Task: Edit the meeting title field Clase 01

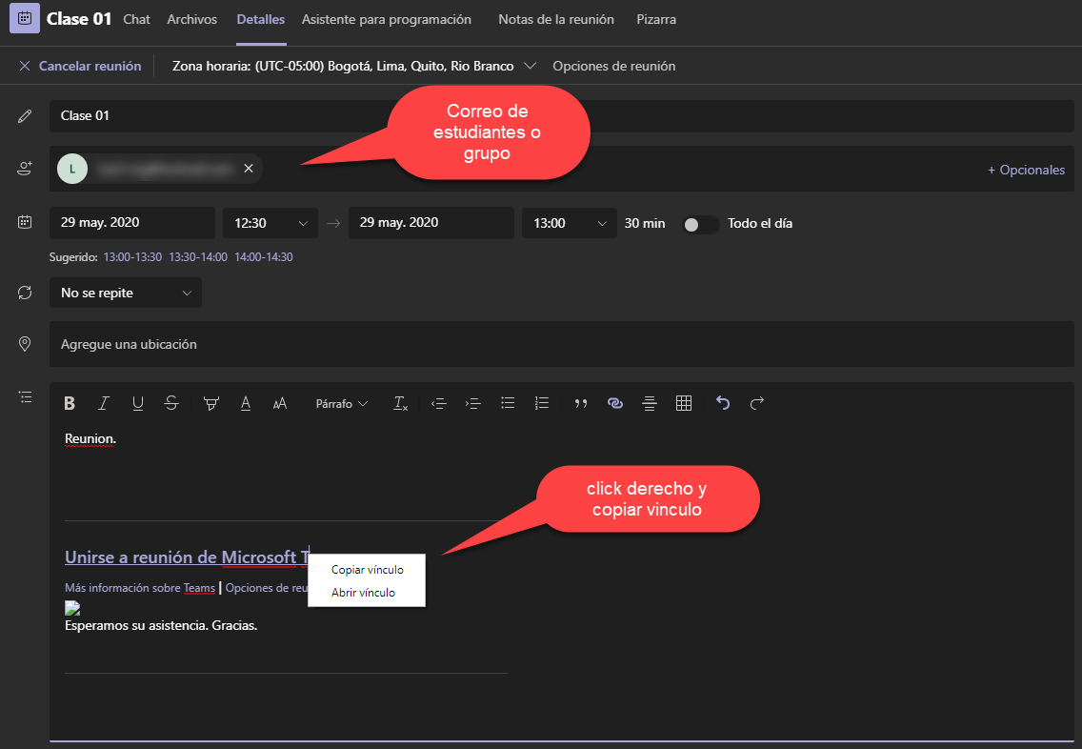Action: tap(562, 115)
